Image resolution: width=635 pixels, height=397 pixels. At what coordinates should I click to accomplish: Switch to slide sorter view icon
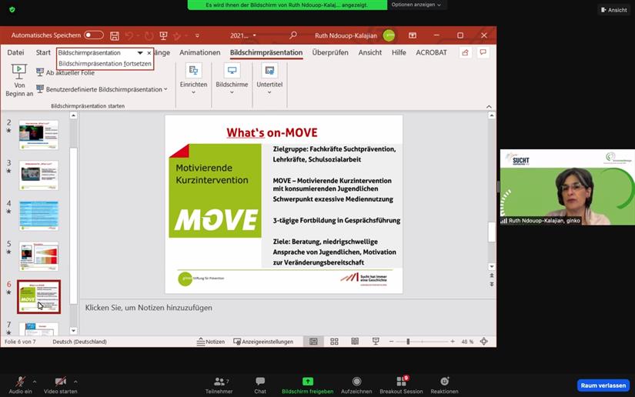(334, 342)
